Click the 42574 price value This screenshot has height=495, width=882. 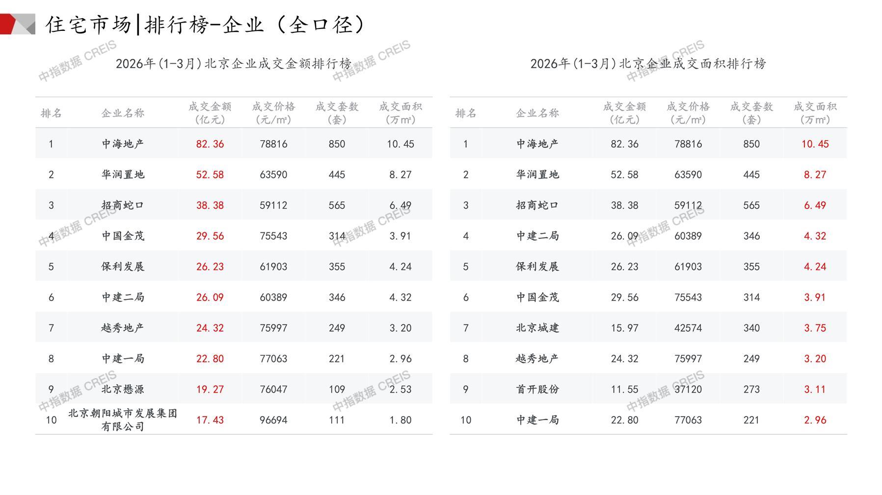tap(688, 328)
